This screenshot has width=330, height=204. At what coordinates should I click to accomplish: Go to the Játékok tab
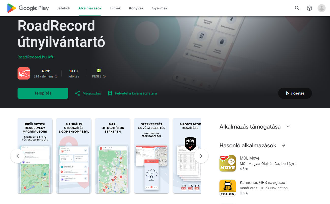[x=63, y=8]
